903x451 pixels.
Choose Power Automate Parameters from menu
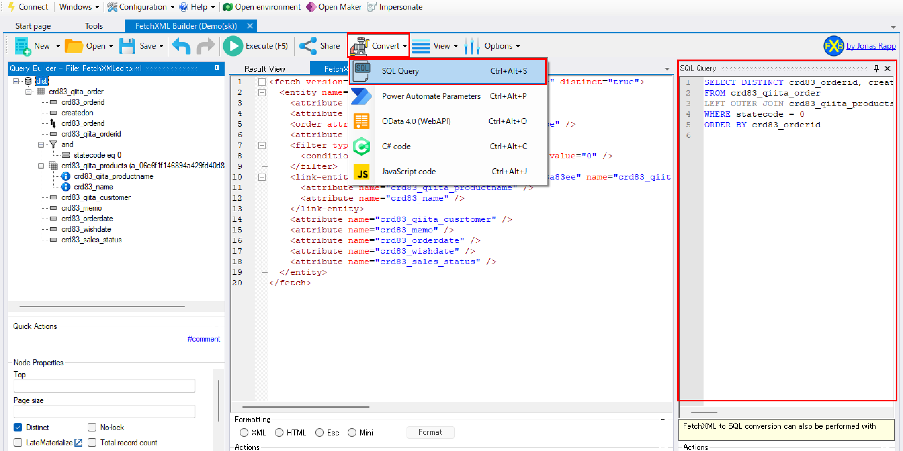[431, 96]
